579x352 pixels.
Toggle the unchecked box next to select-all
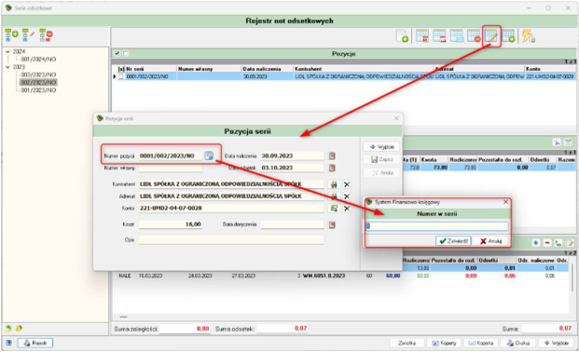(x=126, y=53)
